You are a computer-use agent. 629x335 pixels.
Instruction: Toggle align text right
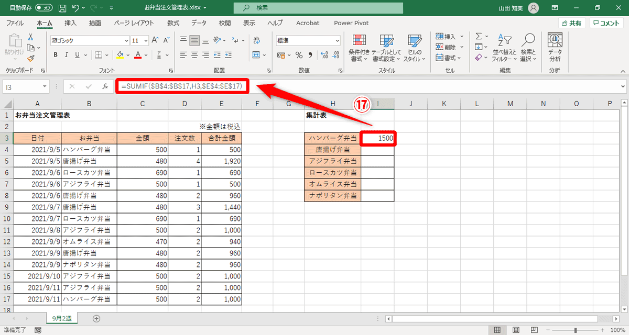coord(206,55)
